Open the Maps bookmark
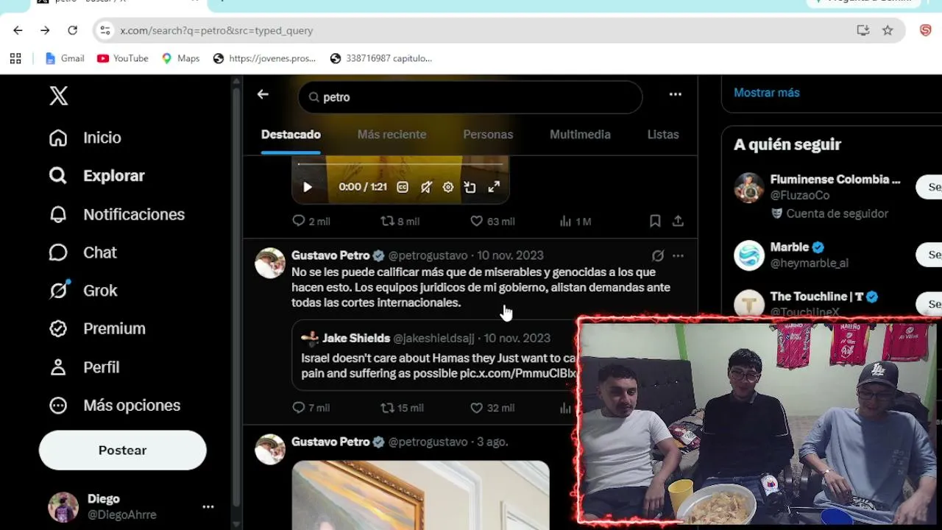 180,58
